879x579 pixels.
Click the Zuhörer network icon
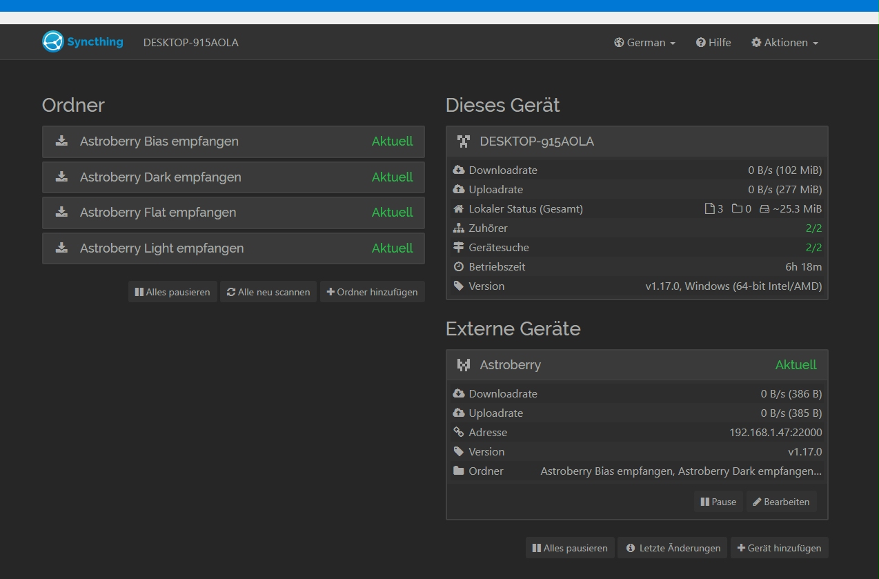click(x=459, y=228)
